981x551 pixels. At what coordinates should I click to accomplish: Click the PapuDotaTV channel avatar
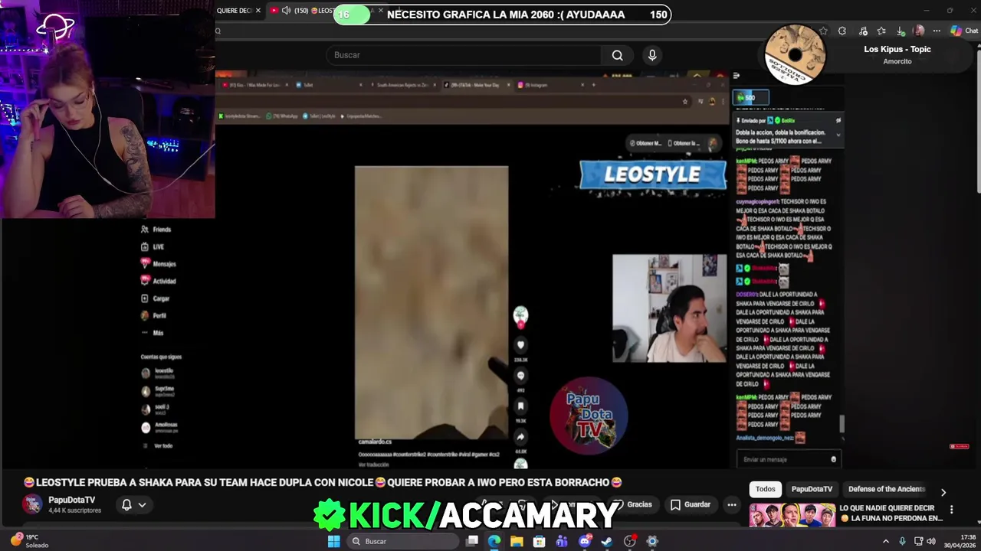pyautogui.click(x=32, y=504)
